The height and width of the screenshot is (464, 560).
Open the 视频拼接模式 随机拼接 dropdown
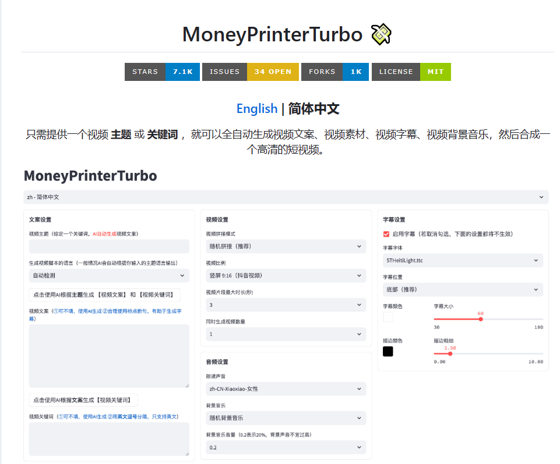tap(286, 246)
